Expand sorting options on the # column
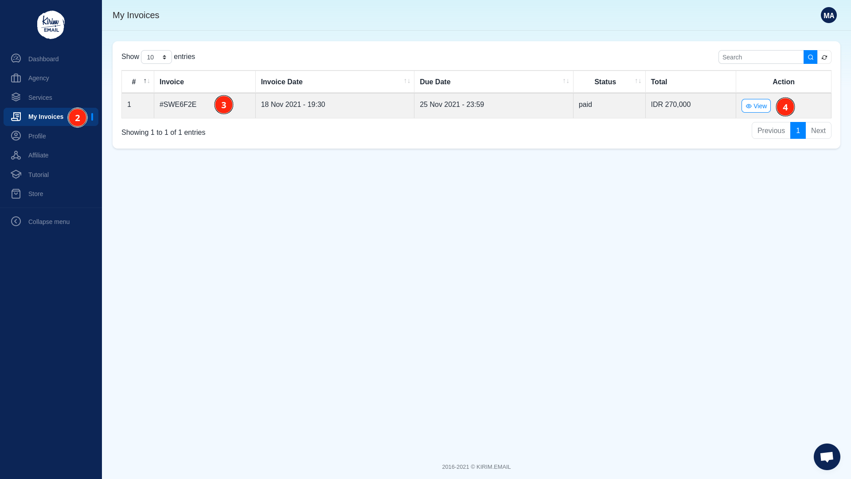 point(146,82)
